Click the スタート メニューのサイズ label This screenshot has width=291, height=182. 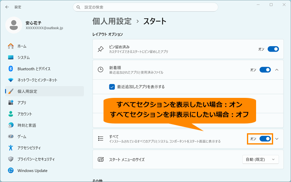(x=127, y=160)
